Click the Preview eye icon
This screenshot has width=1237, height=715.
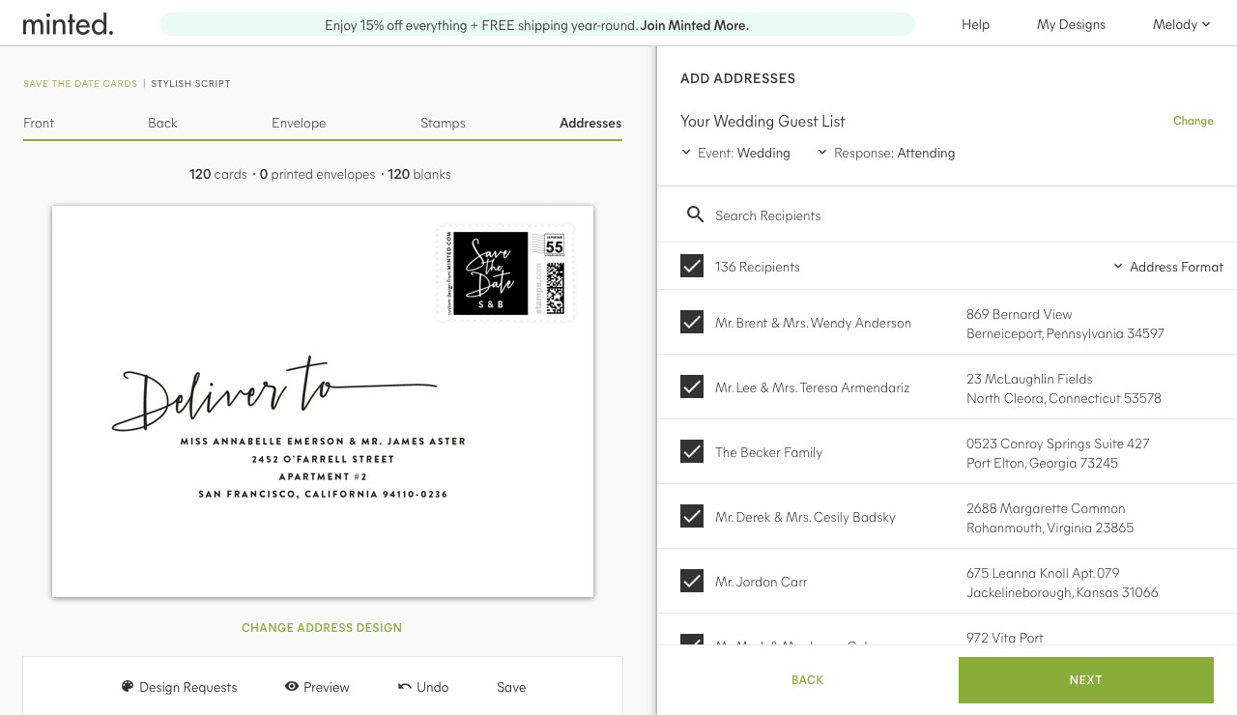point(291,686)
